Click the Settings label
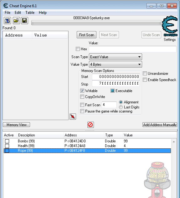 click(x=170, y=40)
